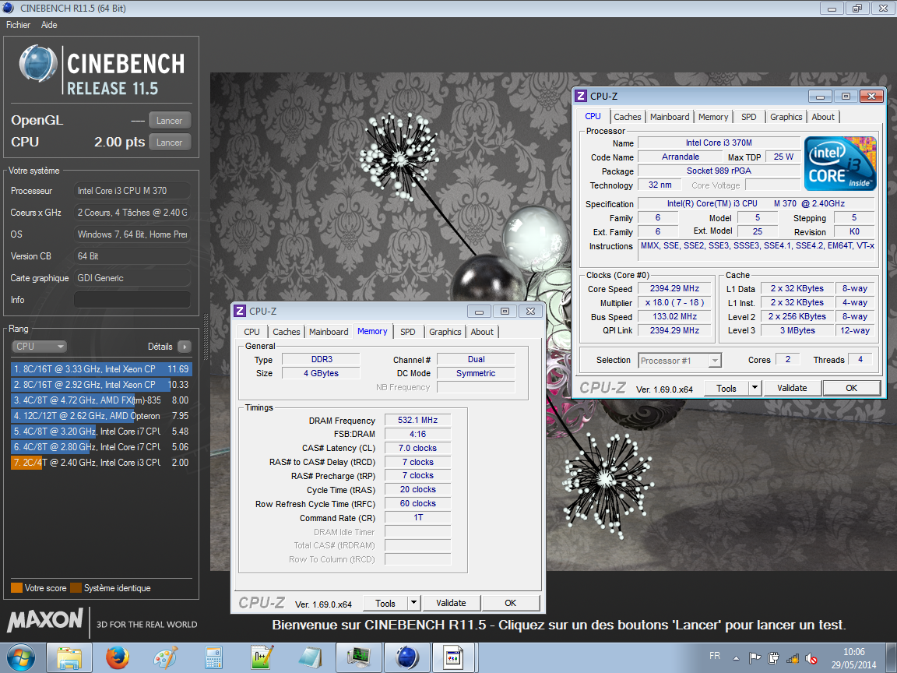Expand Tools dropdown arrow in Memory CPU-Z
This screenshot has width=897, height=673.
point(414,604)
